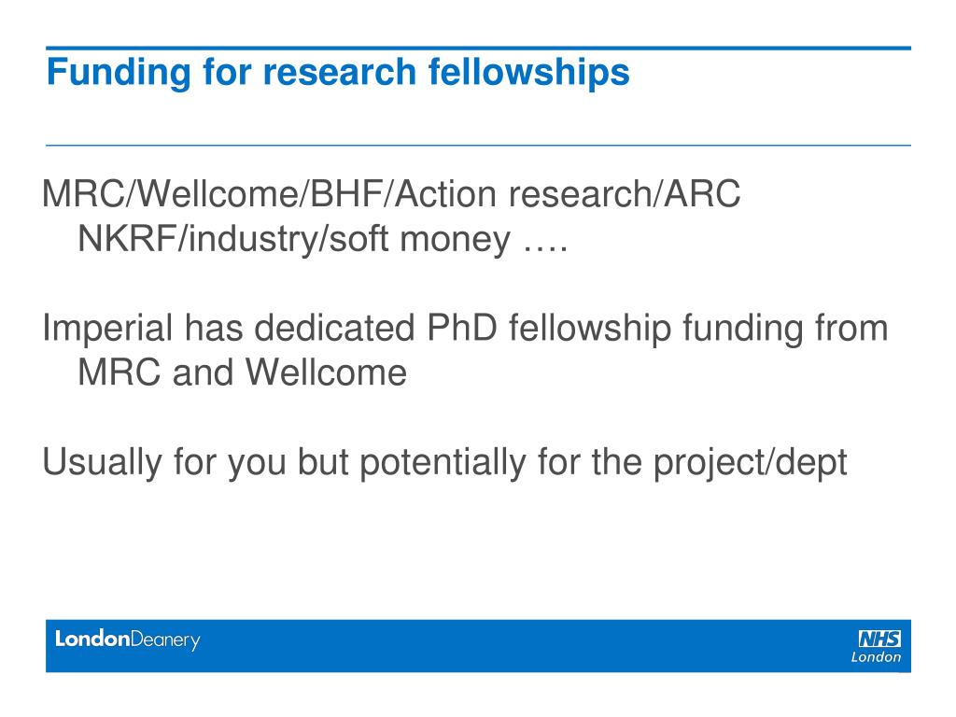Select the slide title Funding for research fellowships
The image size is (956, 717).
(x=338, y=73)
